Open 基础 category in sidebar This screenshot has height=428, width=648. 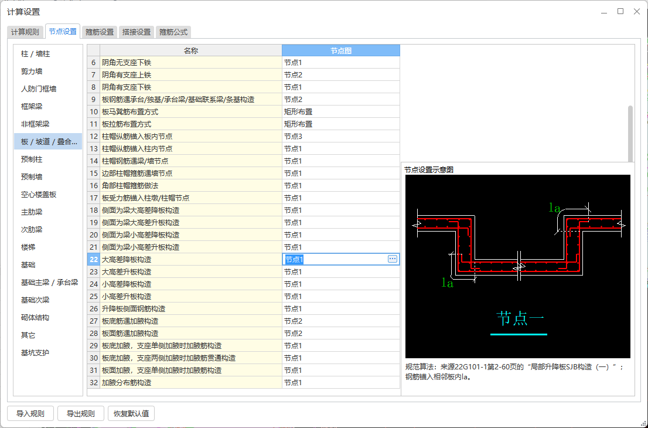(x=48, y=264)
